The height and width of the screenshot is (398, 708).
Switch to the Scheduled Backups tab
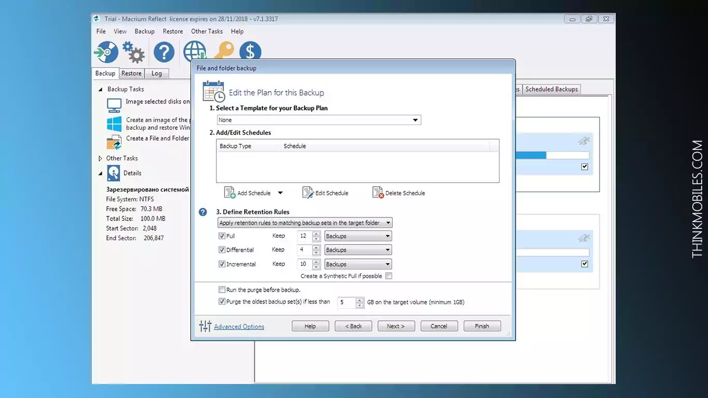pos(551,89)
